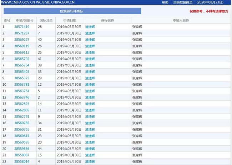Click registration number 38560614
The height and width of the screenshot is (165, 232).
click(22, 136)
